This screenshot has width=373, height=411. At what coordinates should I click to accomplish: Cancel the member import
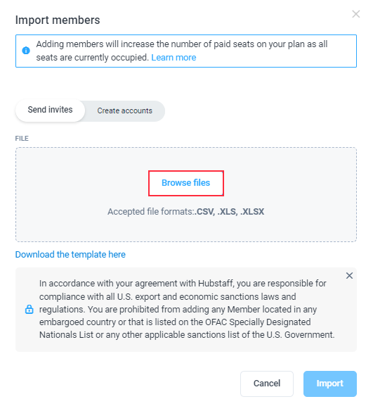coord(267,384)
